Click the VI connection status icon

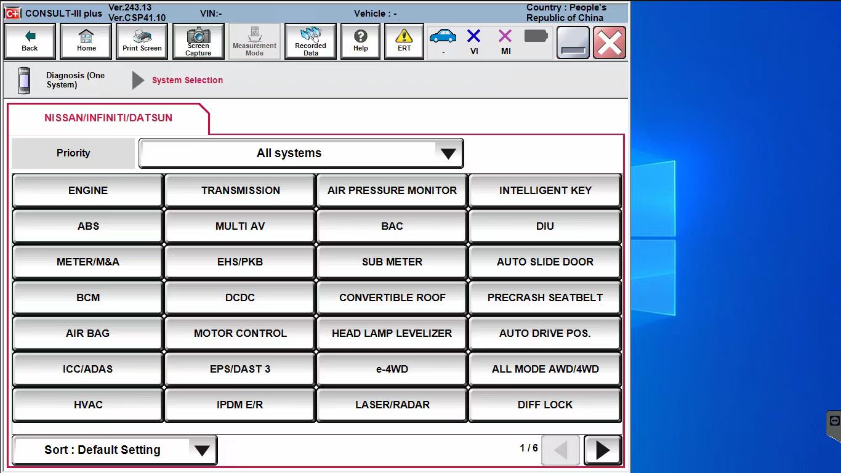473,36
